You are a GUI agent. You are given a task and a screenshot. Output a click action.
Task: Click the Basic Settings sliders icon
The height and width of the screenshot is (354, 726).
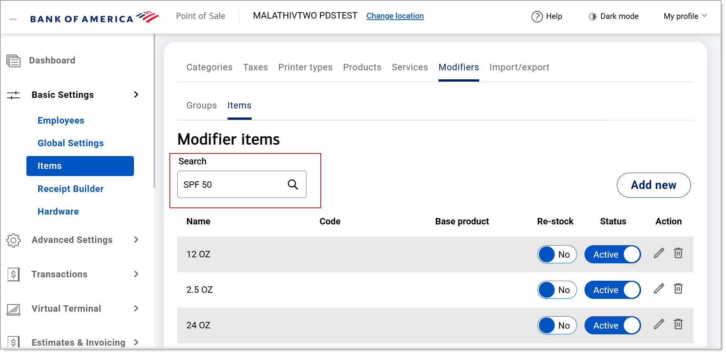click(x=14, y=95)
